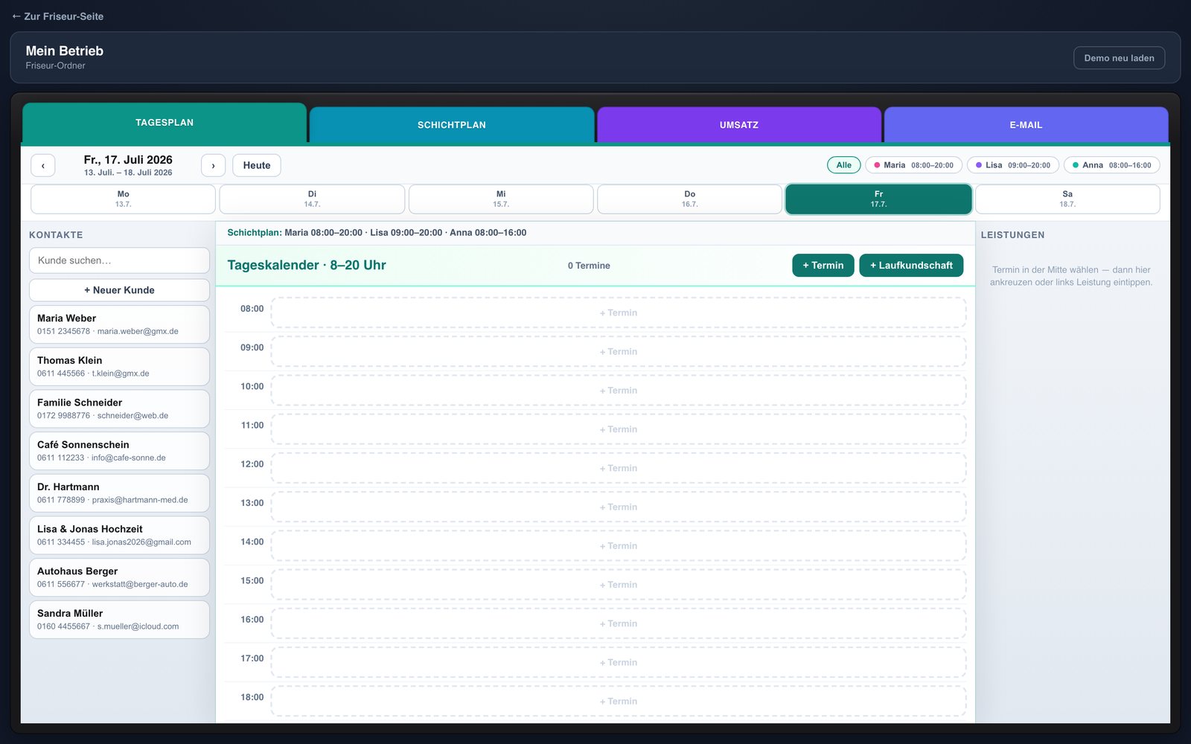This screenshot has height=744, width=1191.
Task: Open contact Café Sonnenschein
Action: point(119,451)
